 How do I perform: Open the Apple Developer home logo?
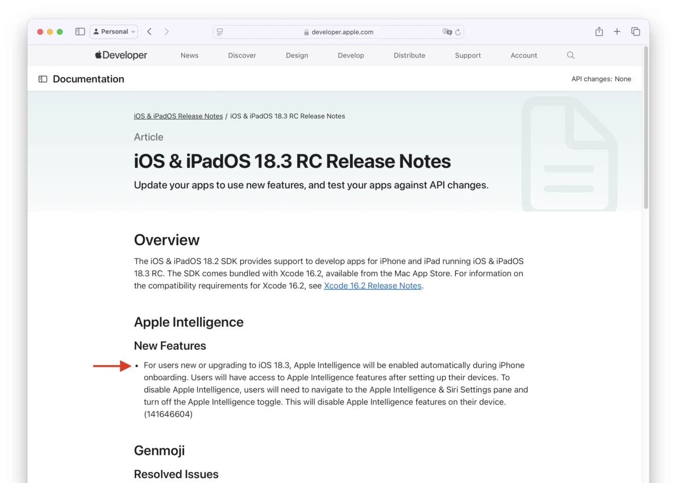pyautogui.click(x=121, y=55)
